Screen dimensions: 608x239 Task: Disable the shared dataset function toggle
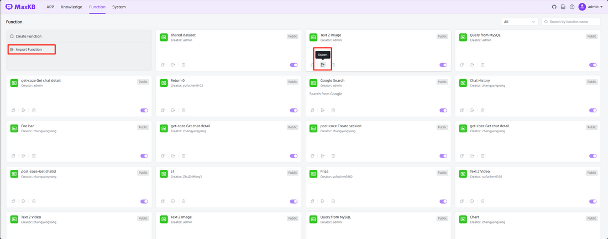tap(293, 65)
